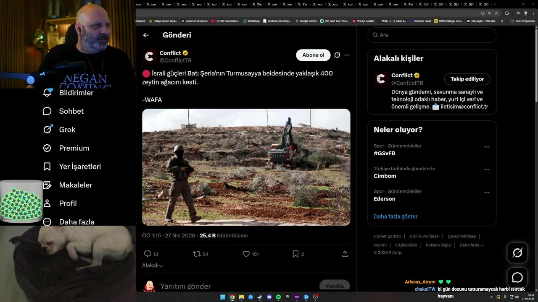Viewport: 538px width, 302px height.
Task: Click the Yanıtla reply button
Action: [335, 286]
